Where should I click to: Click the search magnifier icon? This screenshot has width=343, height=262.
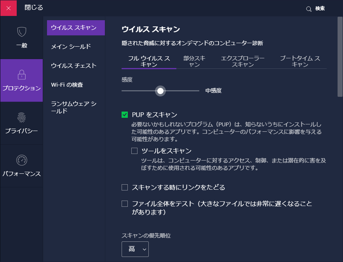[309, 9]
